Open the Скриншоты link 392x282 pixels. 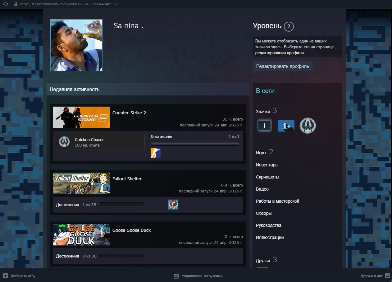click(267, 177)
